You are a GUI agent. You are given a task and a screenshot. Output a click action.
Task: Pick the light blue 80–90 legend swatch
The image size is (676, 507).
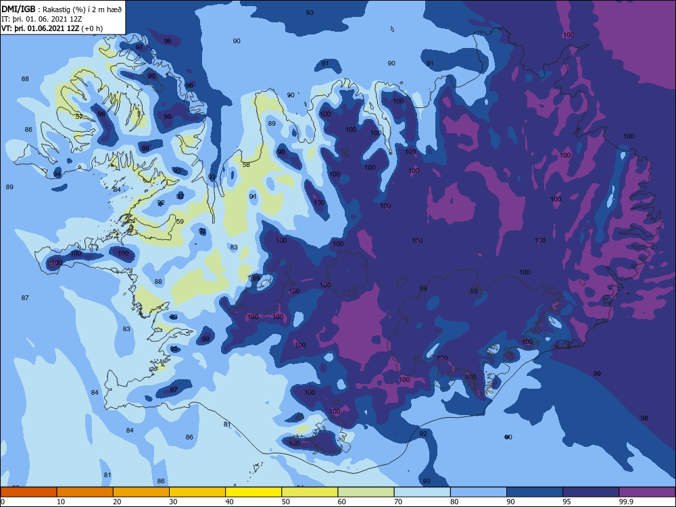pyautogui.click(x=479, y=492)
